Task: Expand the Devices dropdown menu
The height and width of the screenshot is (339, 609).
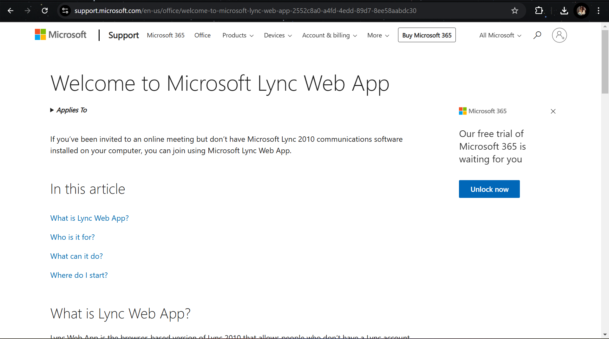Action: pos(278,35)
